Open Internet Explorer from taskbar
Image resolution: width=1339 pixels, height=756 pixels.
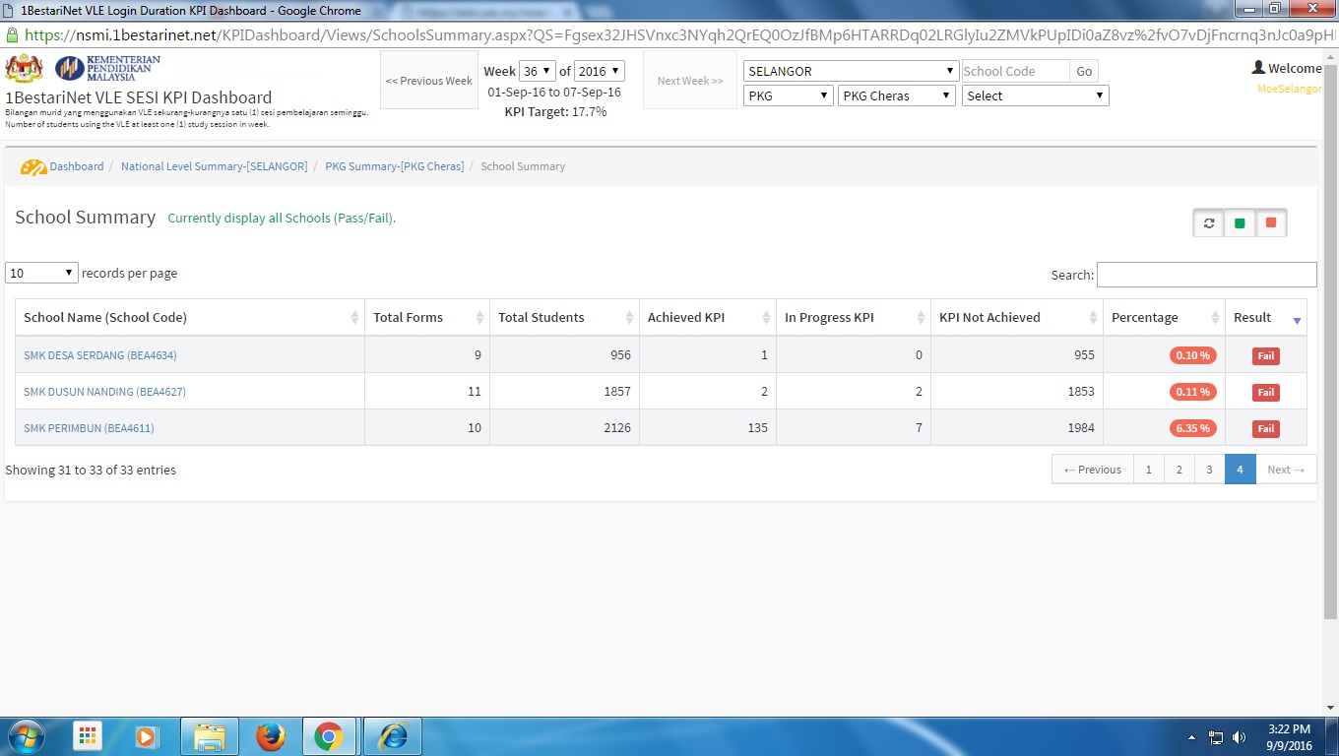pos(392,736)
